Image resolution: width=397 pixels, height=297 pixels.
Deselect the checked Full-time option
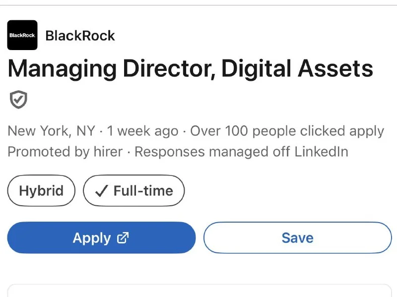coord(134,190)
